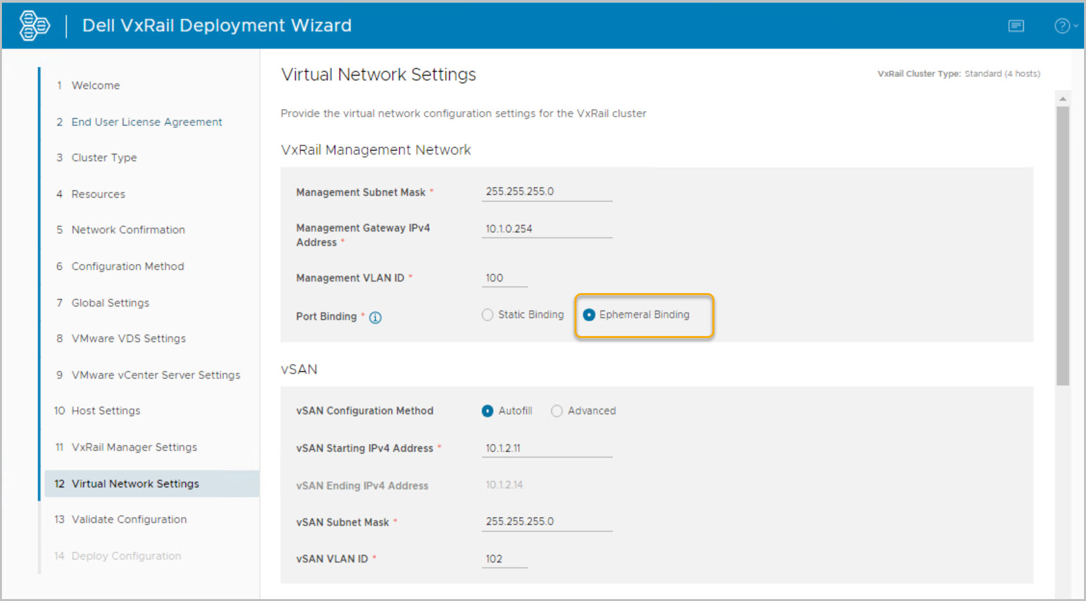Viewport: 1086px width, 601px height.
Task: Choose Autofill vSAN configuration method
Action: [488, 411]
